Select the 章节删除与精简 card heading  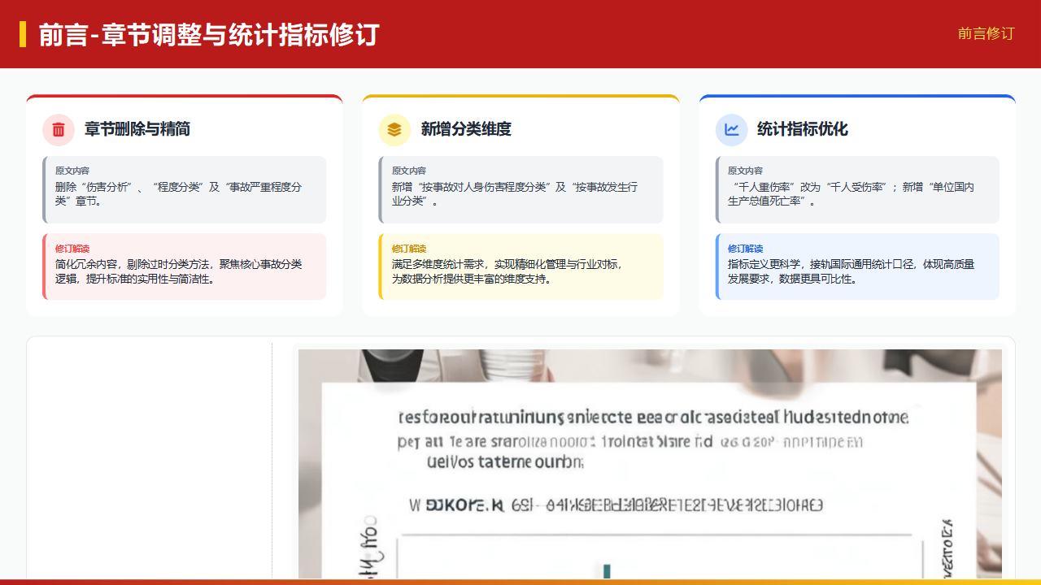point(137,129)
